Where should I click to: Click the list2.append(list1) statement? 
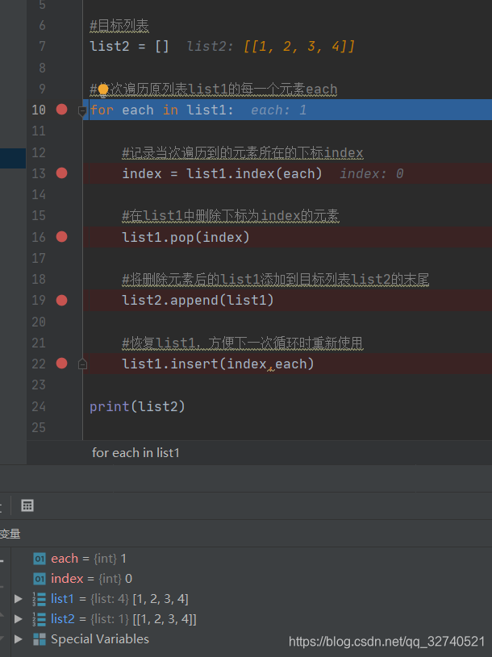pos(198,301)
